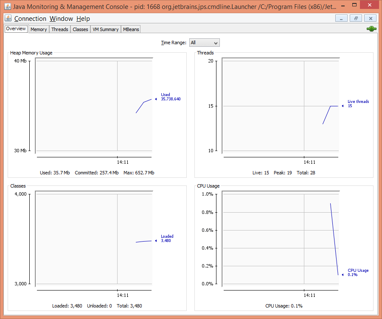Switch to the Classes tab

click(x=80, y=29)
